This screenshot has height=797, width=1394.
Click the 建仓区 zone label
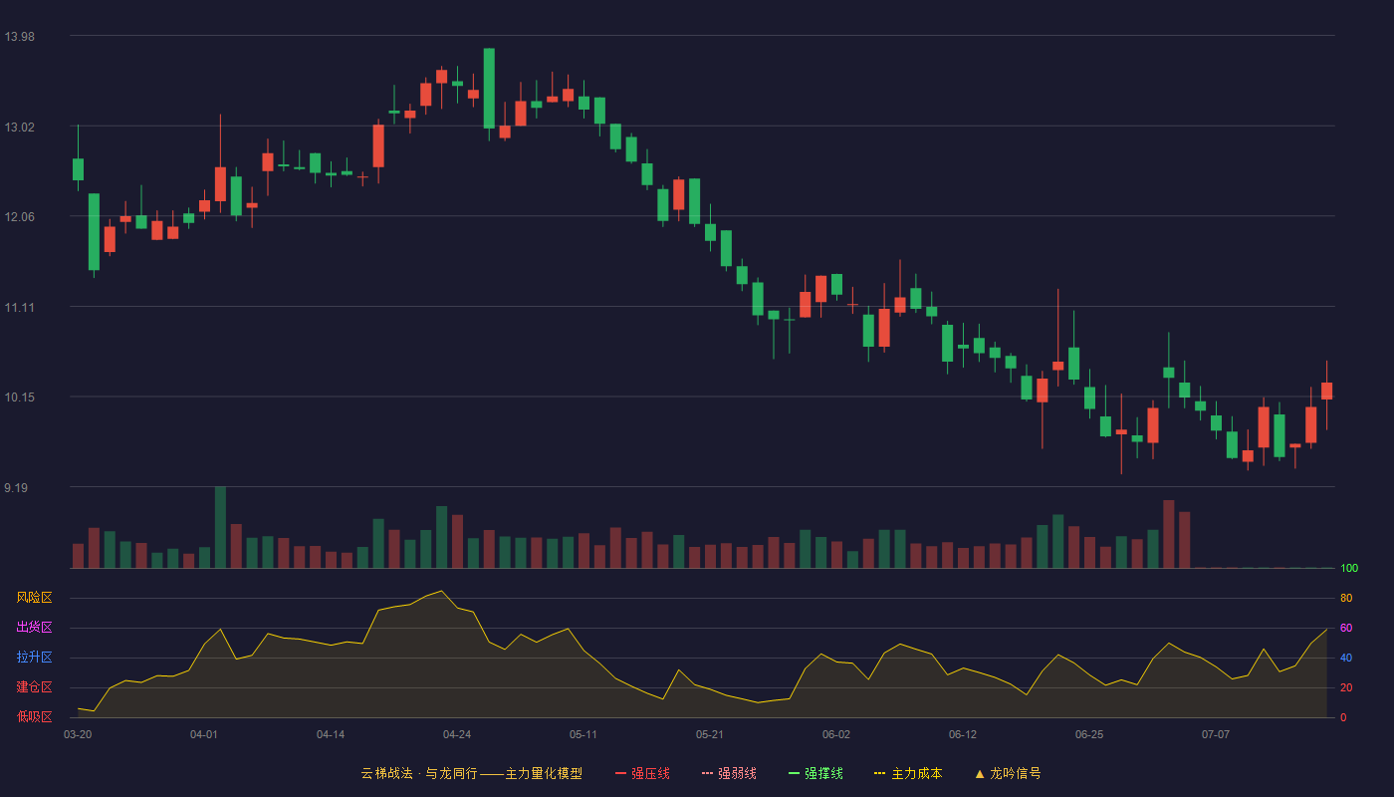click(34, 687)
